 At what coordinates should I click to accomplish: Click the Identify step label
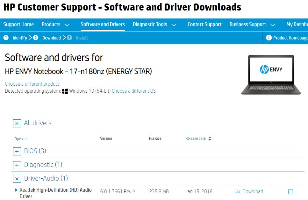point(20,38)
